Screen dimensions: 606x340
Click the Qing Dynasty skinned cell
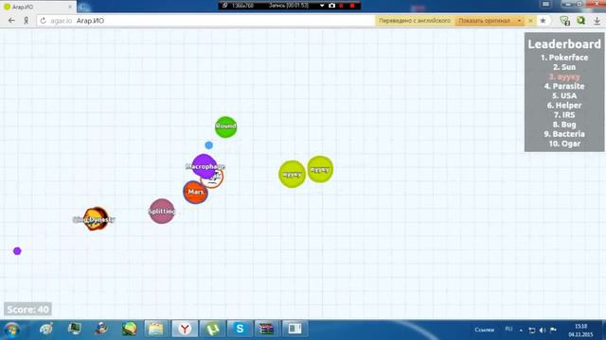[x=95, y=218]
